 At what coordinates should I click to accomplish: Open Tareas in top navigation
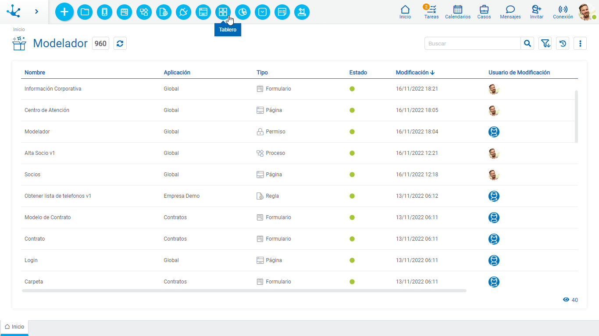(431, 12)
